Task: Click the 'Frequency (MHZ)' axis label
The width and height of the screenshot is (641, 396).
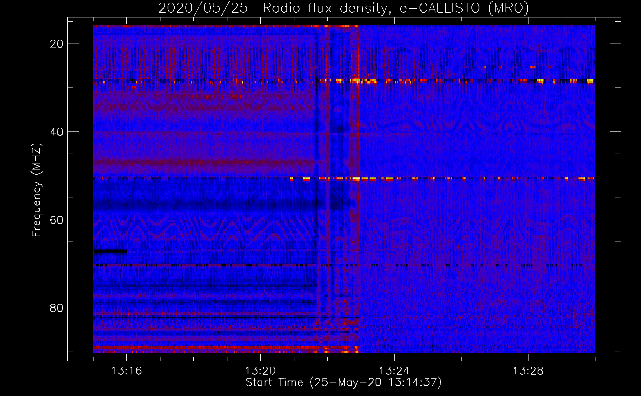Action: pos(36,190)
